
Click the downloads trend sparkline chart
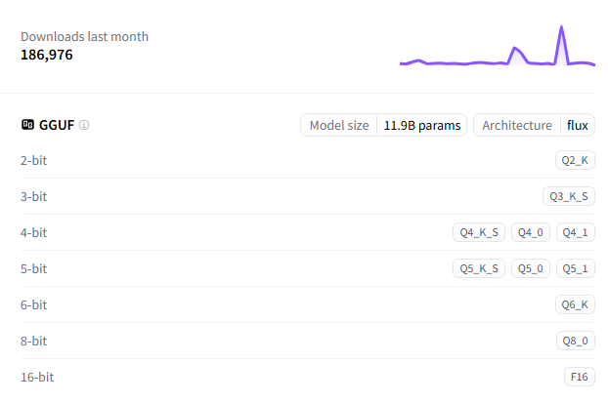click(498, 46)
